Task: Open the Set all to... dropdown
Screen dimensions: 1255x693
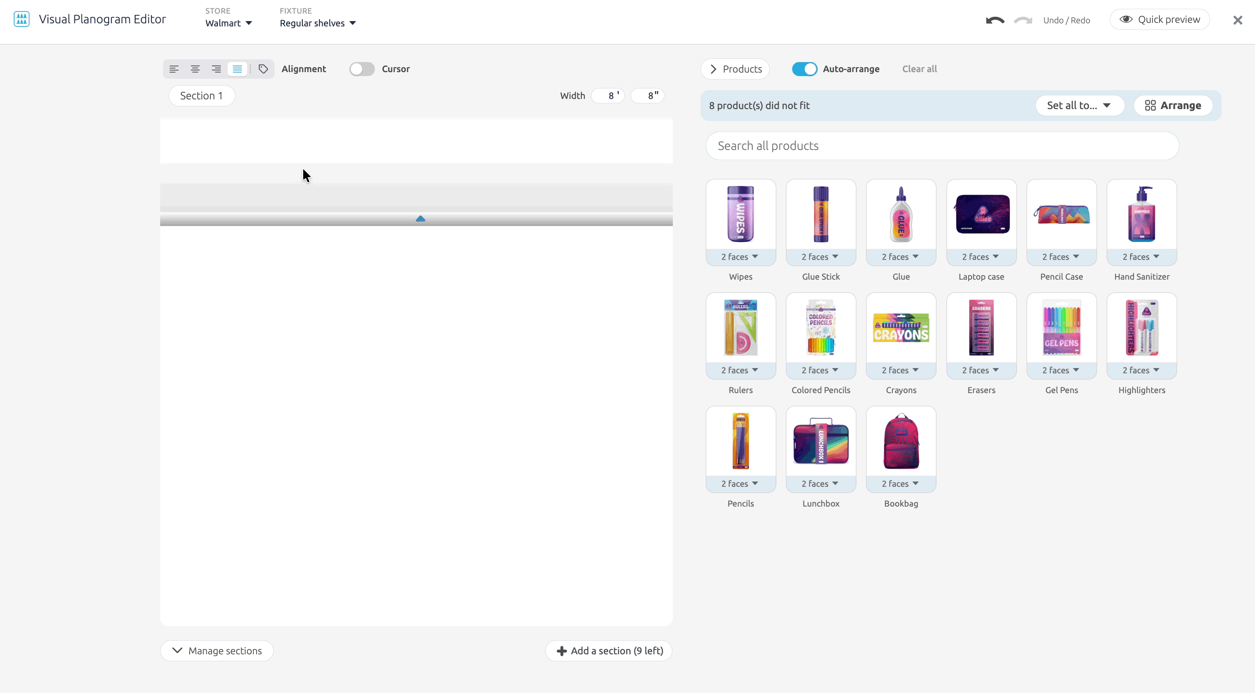Action: click(x=1079, y=106)
